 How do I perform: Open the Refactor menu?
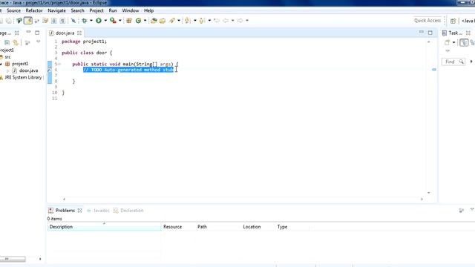pyautogui.click(x=34, y=10)
